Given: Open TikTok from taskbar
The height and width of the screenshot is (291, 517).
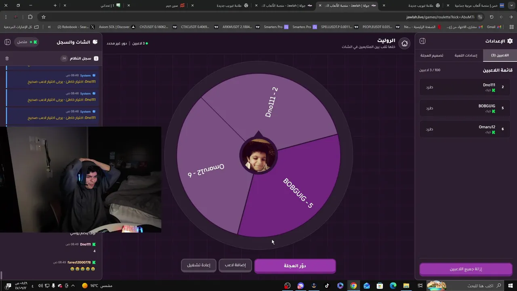Looking at the screenshot, I should (x=327, y=286).
